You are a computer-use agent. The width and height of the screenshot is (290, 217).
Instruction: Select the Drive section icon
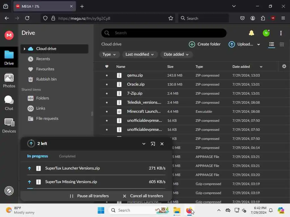tap(9, 58)
